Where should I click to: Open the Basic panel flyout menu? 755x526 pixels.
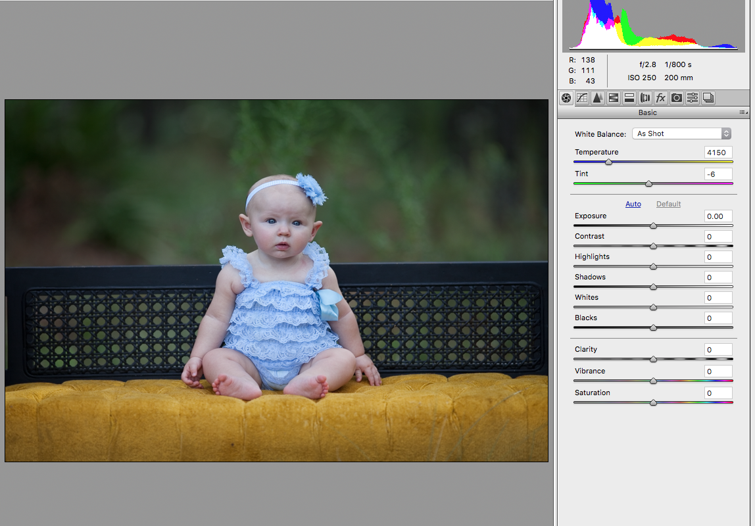click(x=743, y=112)
